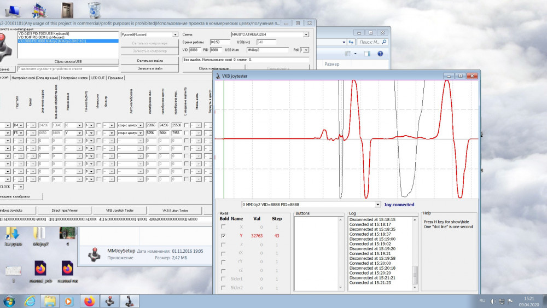Open the manual_pcb desktop file
This screenshot has height=308, width=547.
pos(40,269)
